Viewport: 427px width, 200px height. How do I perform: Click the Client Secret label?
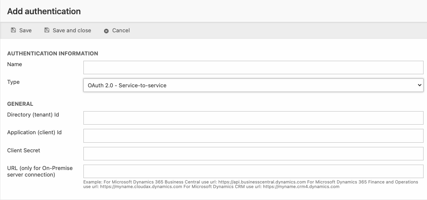click(x=24, y=150)
